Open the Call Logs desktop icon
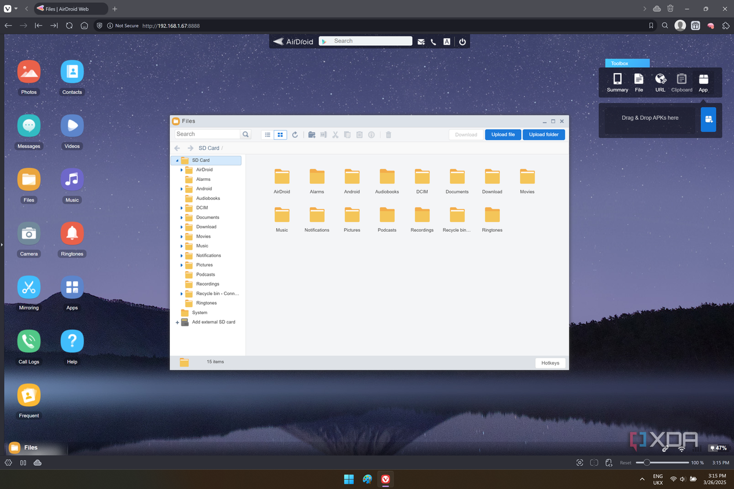Viewport: 734px width, 489px height. [x=28, y=341]
